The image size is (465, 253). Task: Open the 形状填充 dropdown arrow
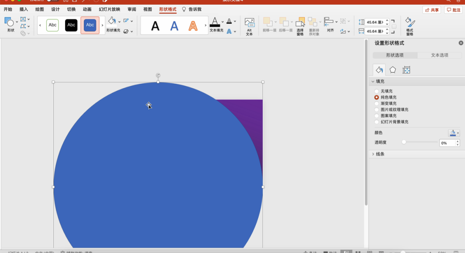pos(119,22)
